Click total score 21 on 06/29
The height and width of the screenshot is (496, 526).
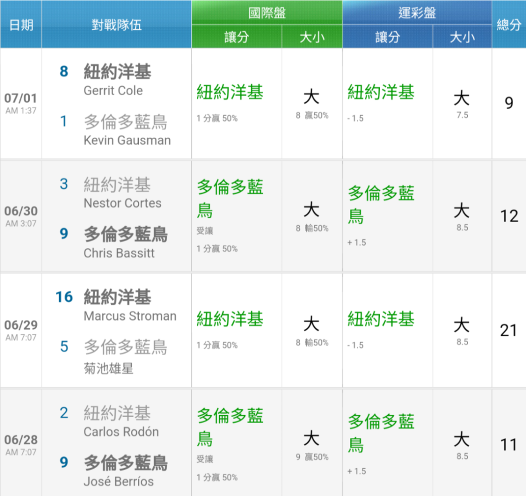coord(509,330)
